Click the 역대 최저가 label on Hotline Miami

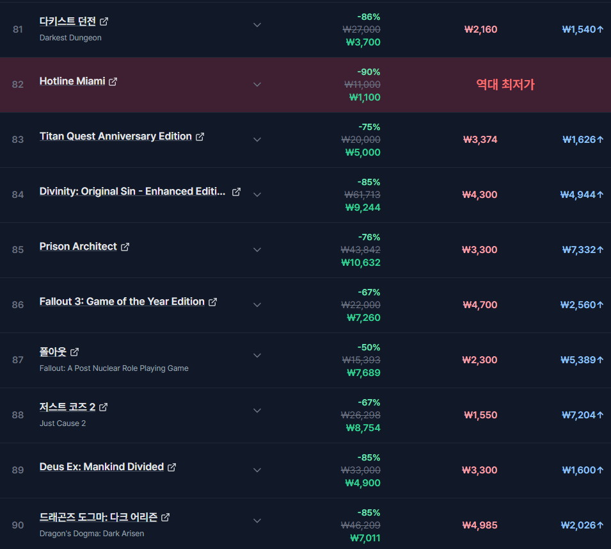point(505,85)
